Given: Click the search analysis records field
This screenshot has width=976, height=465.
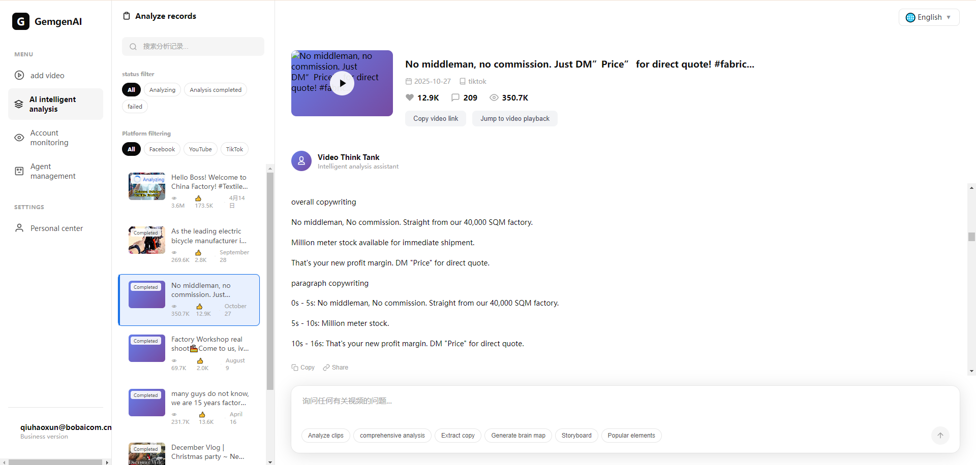Looking at the screenshot, I should point(193,47).
